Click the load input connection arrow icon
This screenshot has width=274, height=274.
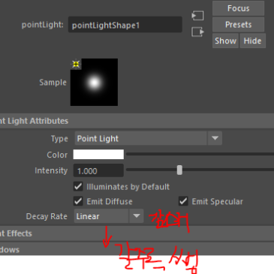(x=197, y=16)
